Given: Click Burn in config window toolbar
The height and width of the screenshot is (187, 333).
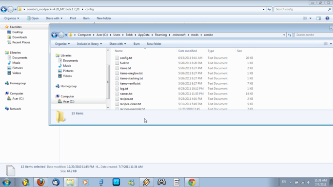Looking at the screenshot, I should click(x=86, y=18).
